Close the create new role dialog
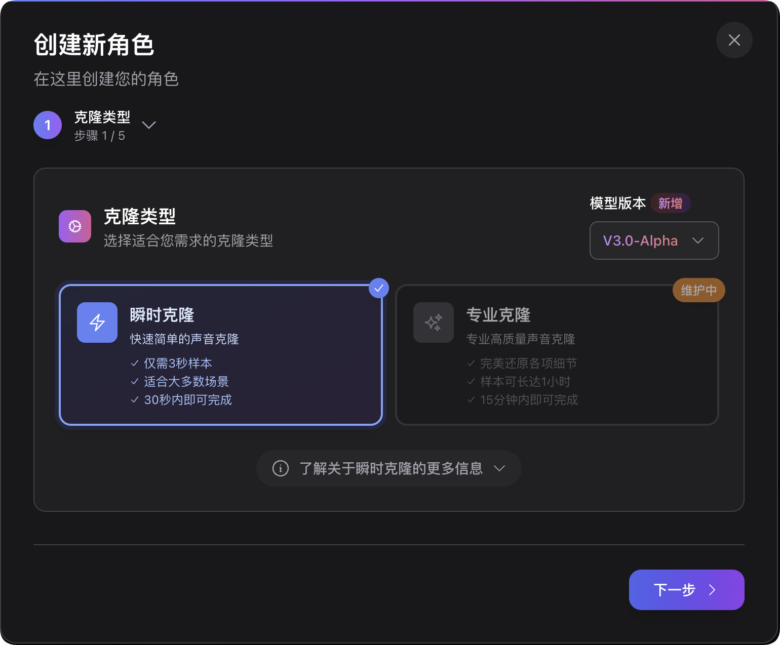The image size is (780, 645). 734,40
